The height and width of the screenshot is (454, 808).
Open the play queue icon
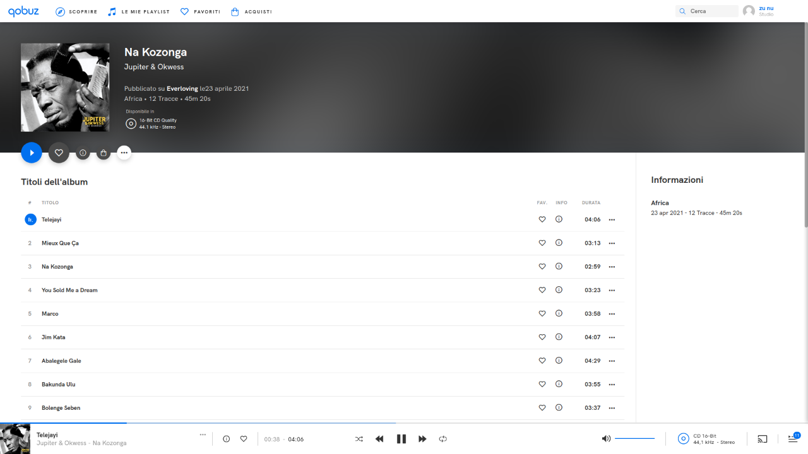[793, 438]
